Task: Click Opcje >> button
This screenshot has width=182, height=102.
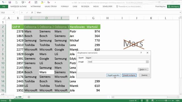Action: (143, 69)
